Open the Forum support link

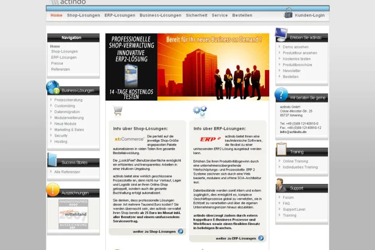click(x=288, y=198)
